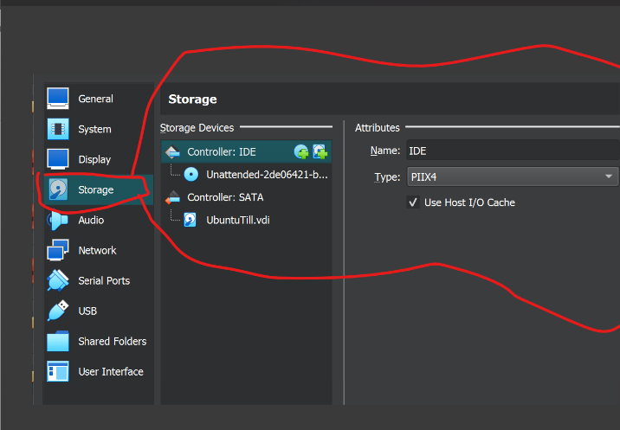Click the SATA controller icon
Screen dimensions: 620x430
pyautogui.click(x=172, y=197)
